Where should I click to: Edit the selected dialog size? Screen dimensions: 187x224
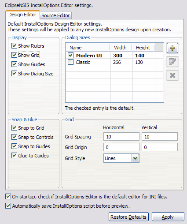coord(172,62)
